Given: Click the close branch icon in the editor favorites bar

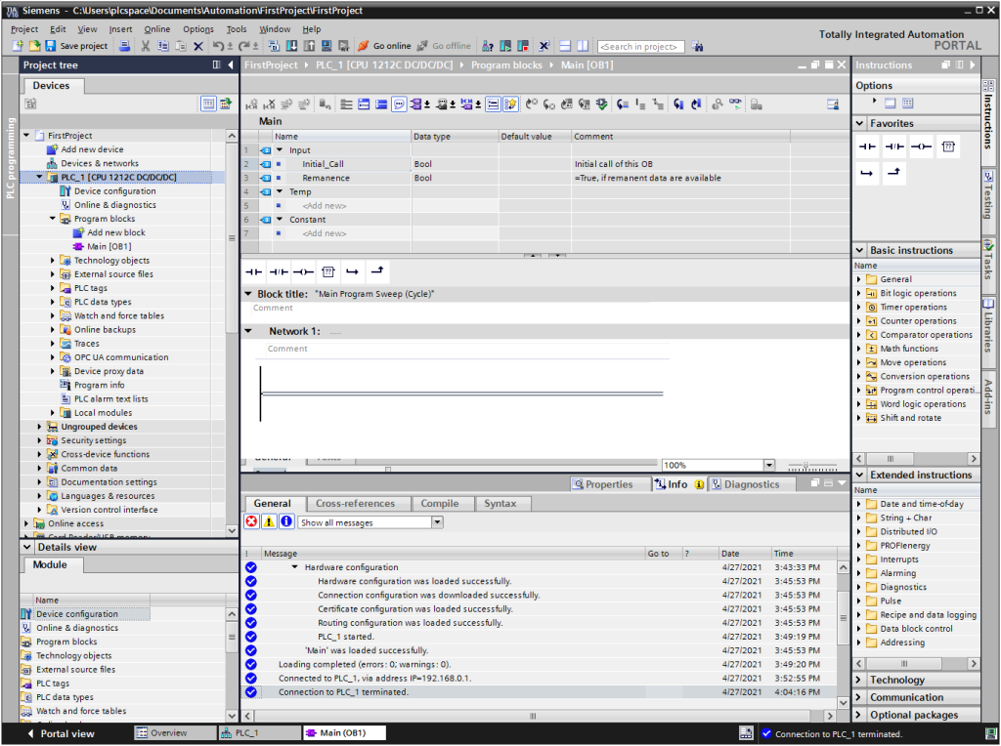Looking at the screenshot, I should click(x=377, y=271).
